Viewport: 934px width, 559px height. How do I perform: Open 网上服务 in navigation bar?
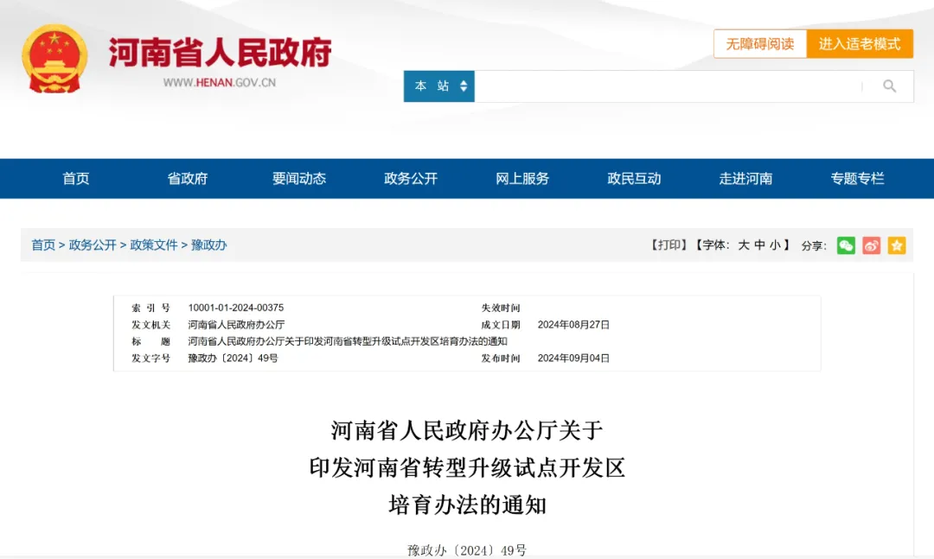pyautogui.click(x=522, y=179)
